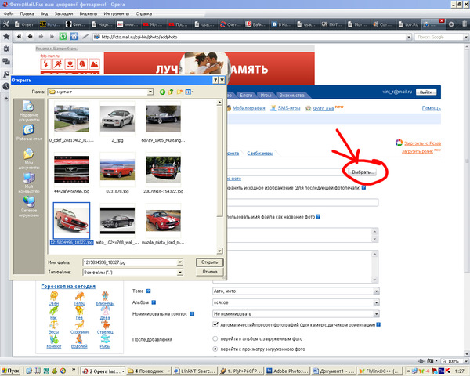Click the Пуск start button
Screen dimensions: 470x376
(10, 371)
